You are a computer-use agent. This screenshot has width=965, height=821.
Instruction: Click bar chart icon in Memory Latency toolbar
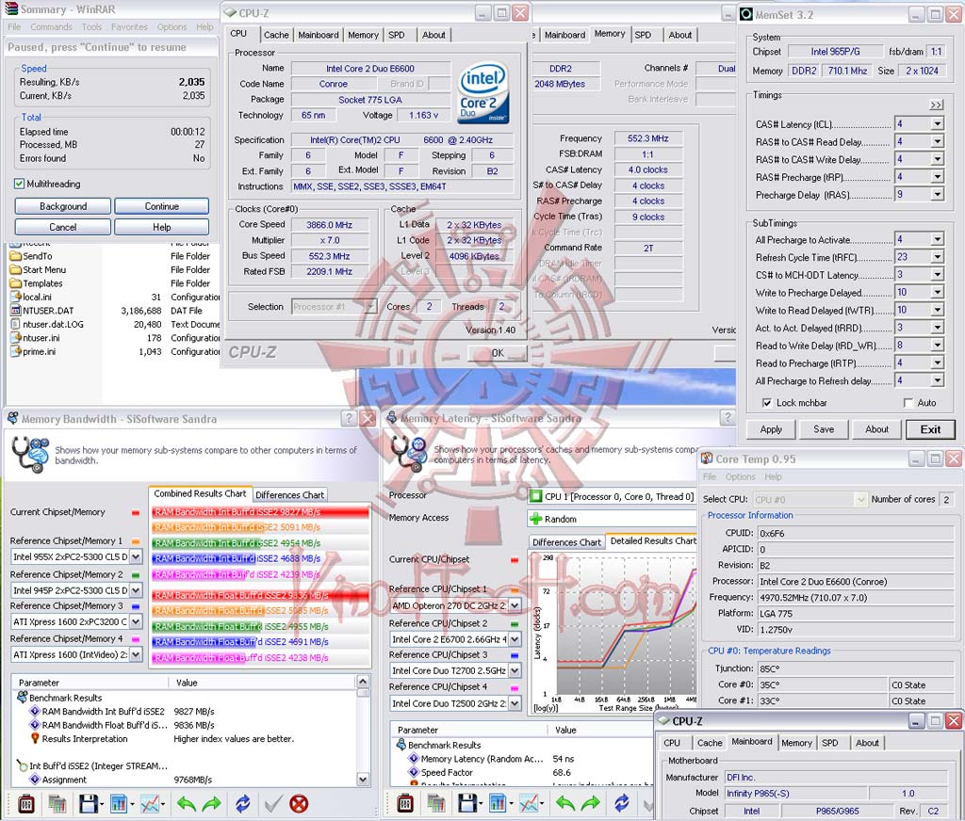[x=498, y=803]
